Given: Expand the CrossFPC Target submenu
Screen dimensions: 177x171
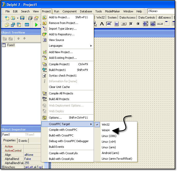Looking at the screenshot, I should coord(67,124).
